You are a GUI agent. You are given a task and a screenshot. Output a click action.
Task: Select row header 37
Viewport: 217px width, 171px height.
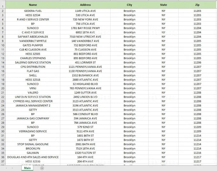[3, 161]
